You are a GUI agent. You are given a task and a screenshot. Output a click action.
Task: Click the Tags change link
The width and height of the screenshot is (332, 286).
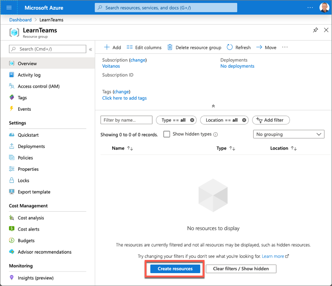(x=121, y=92)
